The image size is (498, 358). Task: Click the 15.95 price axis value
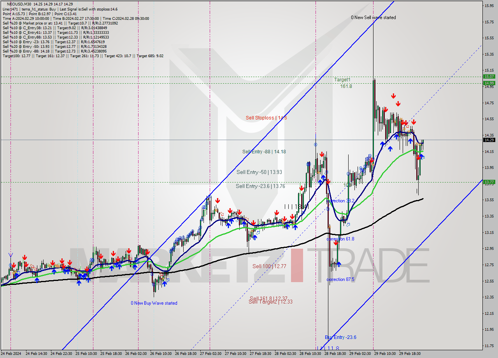(489, 5)
